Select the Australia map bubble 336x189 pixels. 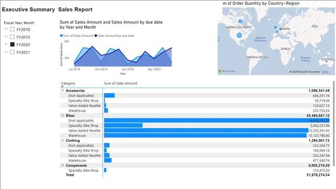click(327, 61)
